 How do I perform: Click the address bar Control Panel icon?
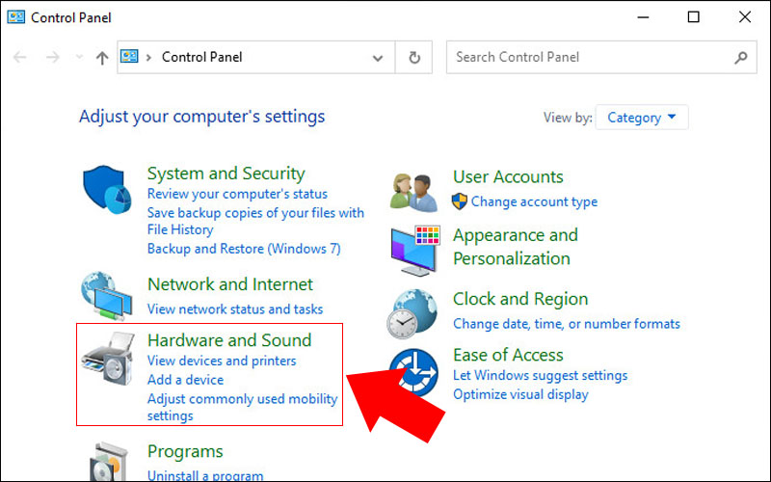pyautogui.click(x=129, y=56)
